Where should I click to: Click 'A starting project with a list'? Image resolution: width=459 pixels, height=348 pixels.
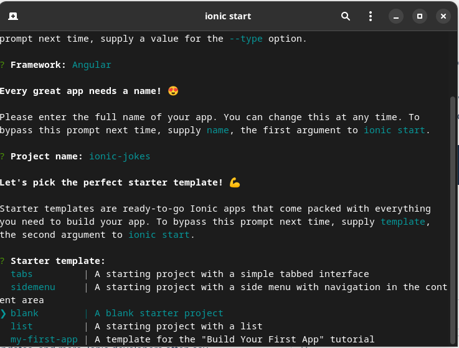click(179, 326)
